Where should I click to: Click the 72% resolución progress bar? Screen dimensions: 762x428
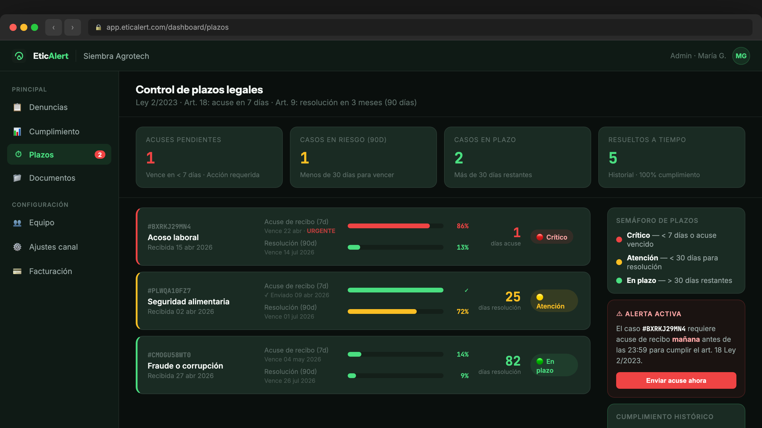click(x=396, y=311)
